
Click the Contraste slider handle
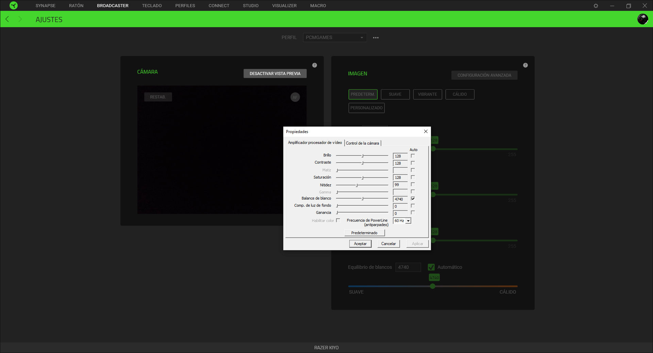point(363,163)
